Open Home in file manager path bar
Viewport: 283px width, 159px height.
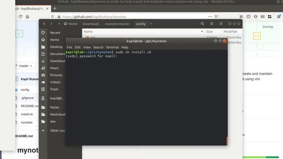coord(70,24)
